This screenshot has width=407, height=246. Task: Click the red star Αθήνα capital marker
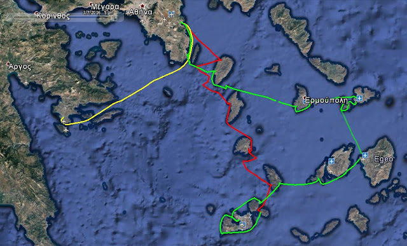coord(142,6)
